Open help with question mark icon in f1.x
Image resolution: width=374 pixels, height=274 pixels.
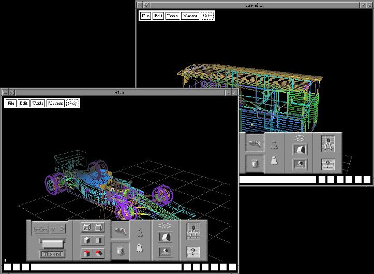pos(194,252)
